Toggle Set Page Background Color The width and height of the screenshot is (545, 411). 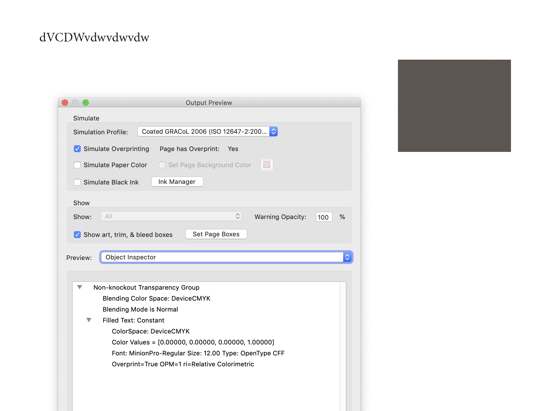[162, 165]
